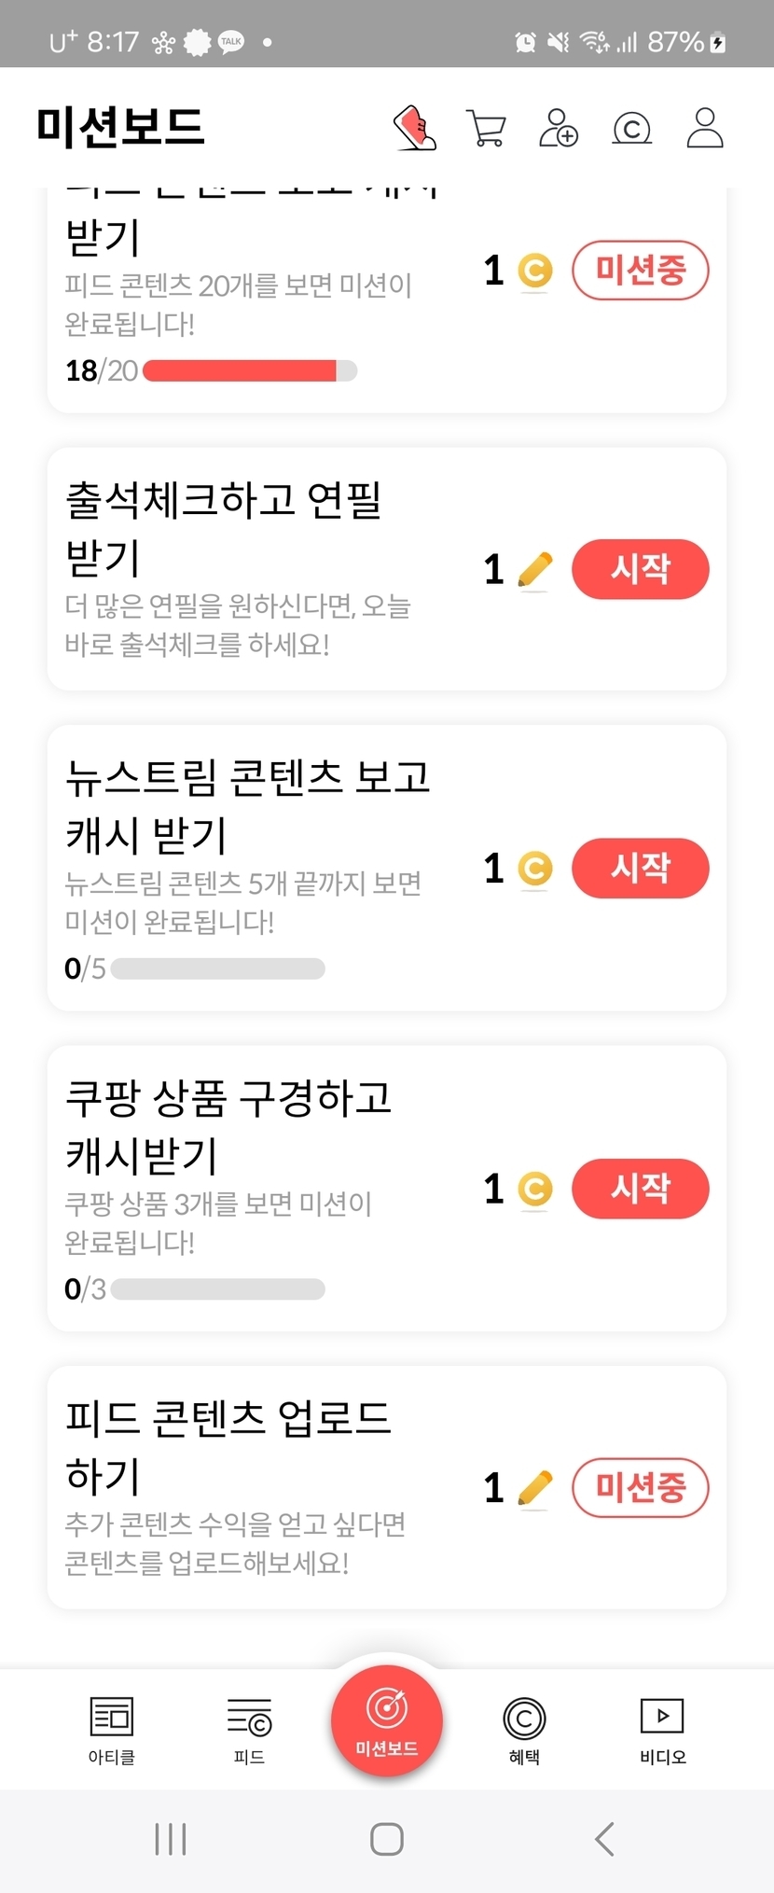This screenshot has width=774, height=1893.
Task: Click the 18/20 red progress bar
Action: coord(249,370)
